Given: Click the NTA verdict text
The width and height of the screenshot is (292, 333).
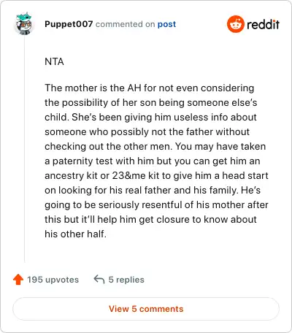Looking at the screenshot, I should tap(54, 61).
